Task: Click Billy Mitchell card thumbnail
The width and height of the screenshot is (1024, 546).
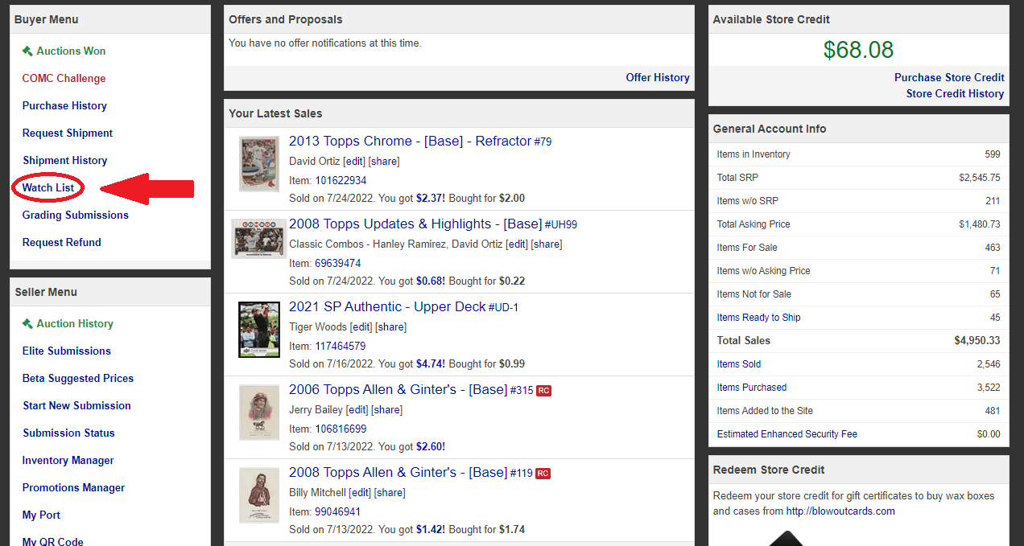Action: coord(259,495)
